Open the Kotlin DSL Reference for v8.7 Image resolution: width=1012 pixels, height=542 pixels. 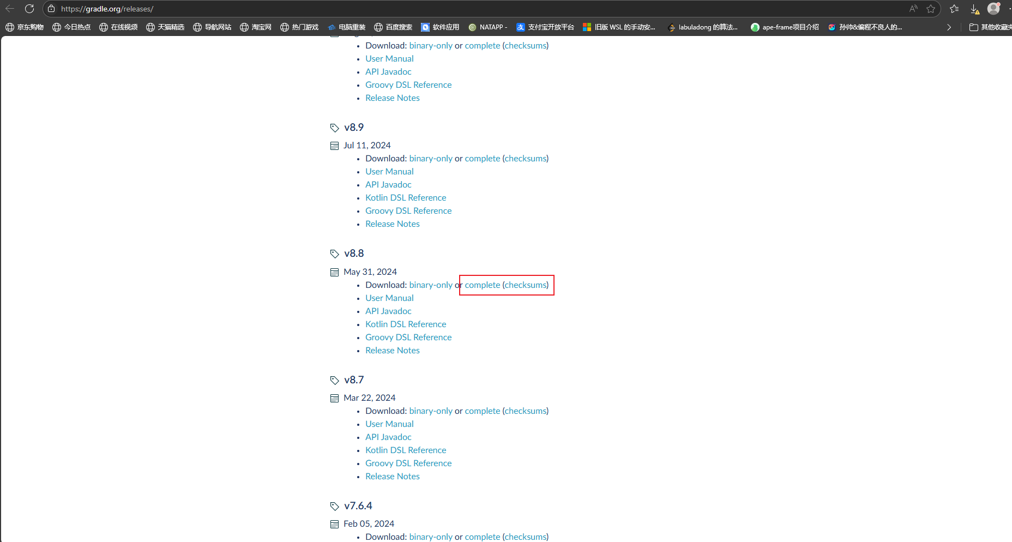[406, 450]
